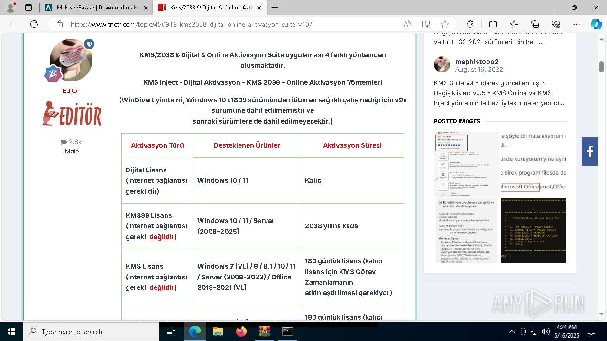Switch to the Kms/2038 & Dijital tab
This screenshot has width=607, height=341.
(211, 8)
